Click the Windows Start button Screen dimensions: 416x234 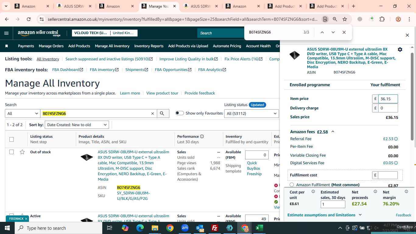coord(7,228)
